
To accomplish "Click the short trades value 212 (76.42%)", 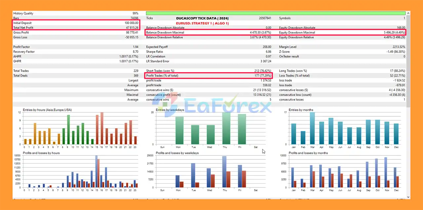I will point(263,71).
